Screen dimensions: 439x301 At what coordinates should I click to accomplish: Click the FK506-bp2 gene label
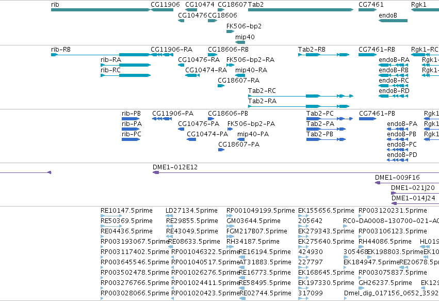coord(244,26)
